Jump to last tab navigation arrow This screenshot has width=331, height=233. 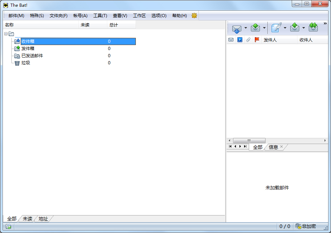pos(245,147)
